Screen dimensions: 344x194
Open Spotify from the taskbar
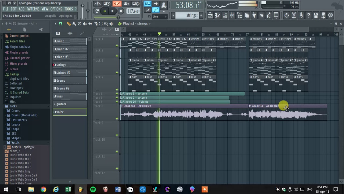coord(93,190)
